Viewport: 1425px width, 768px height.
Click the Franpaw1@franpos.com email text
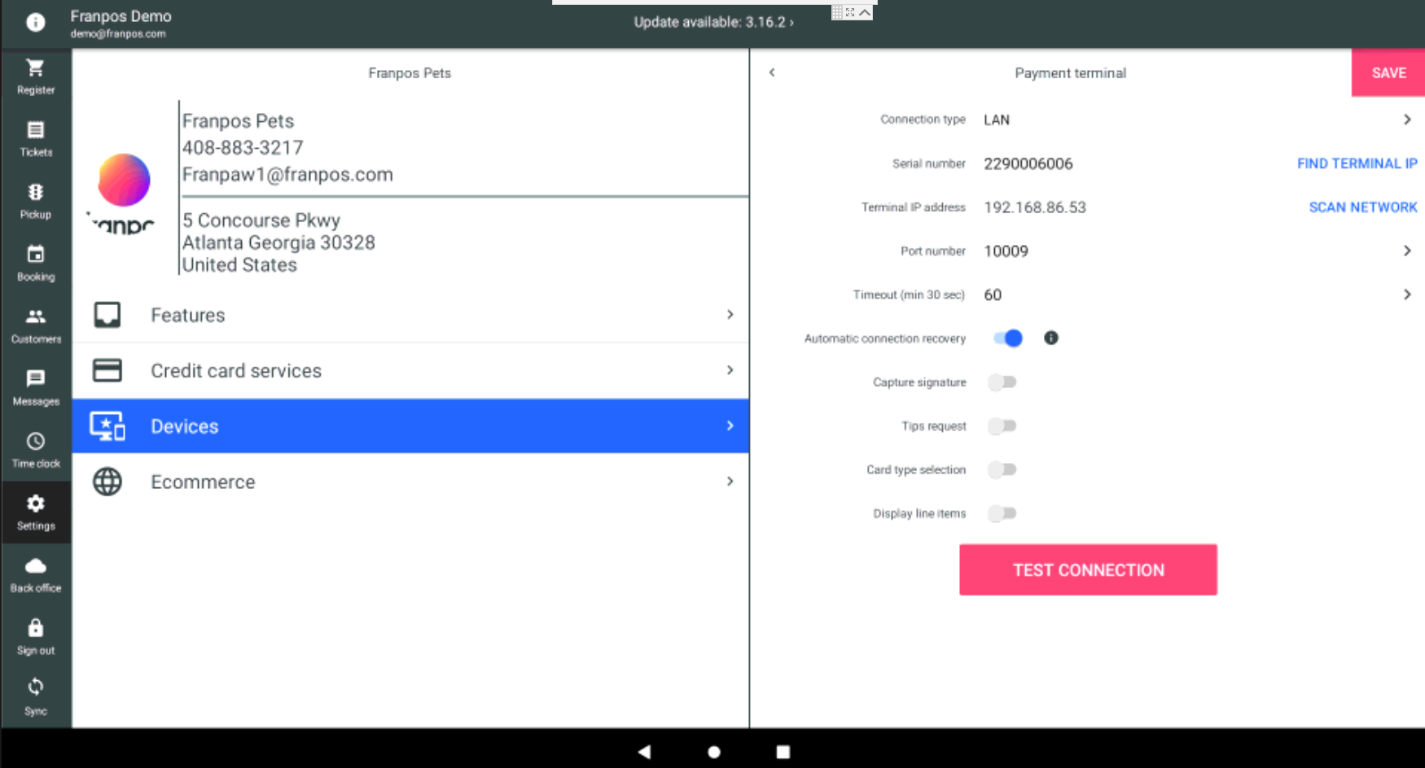287,175
